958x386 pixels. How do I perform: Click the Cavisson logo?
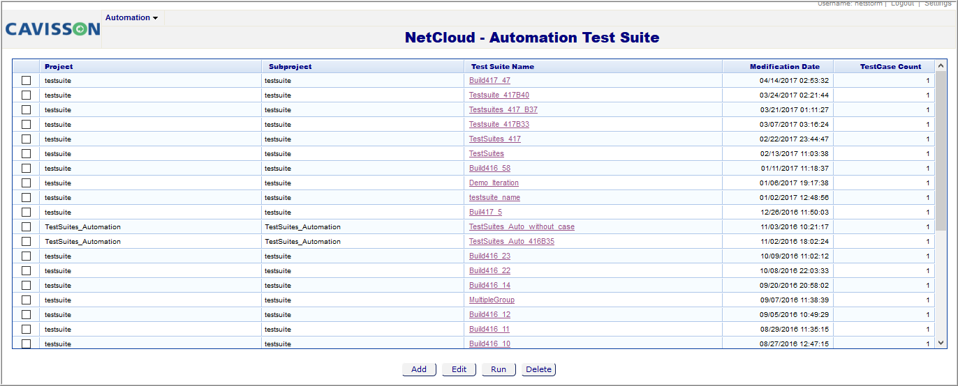[52, 29]
